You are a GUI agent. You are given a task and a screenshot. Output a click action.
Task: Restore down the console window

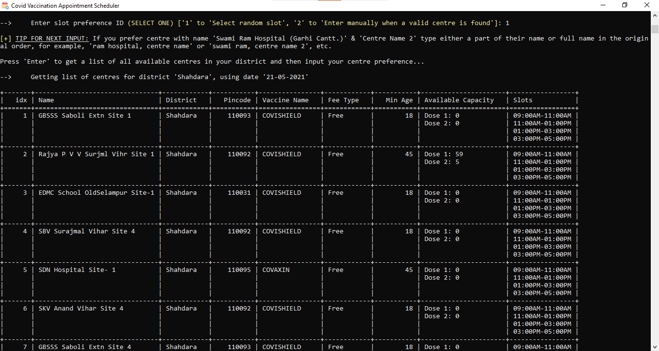pyautogui.click(x=625, y=5)
